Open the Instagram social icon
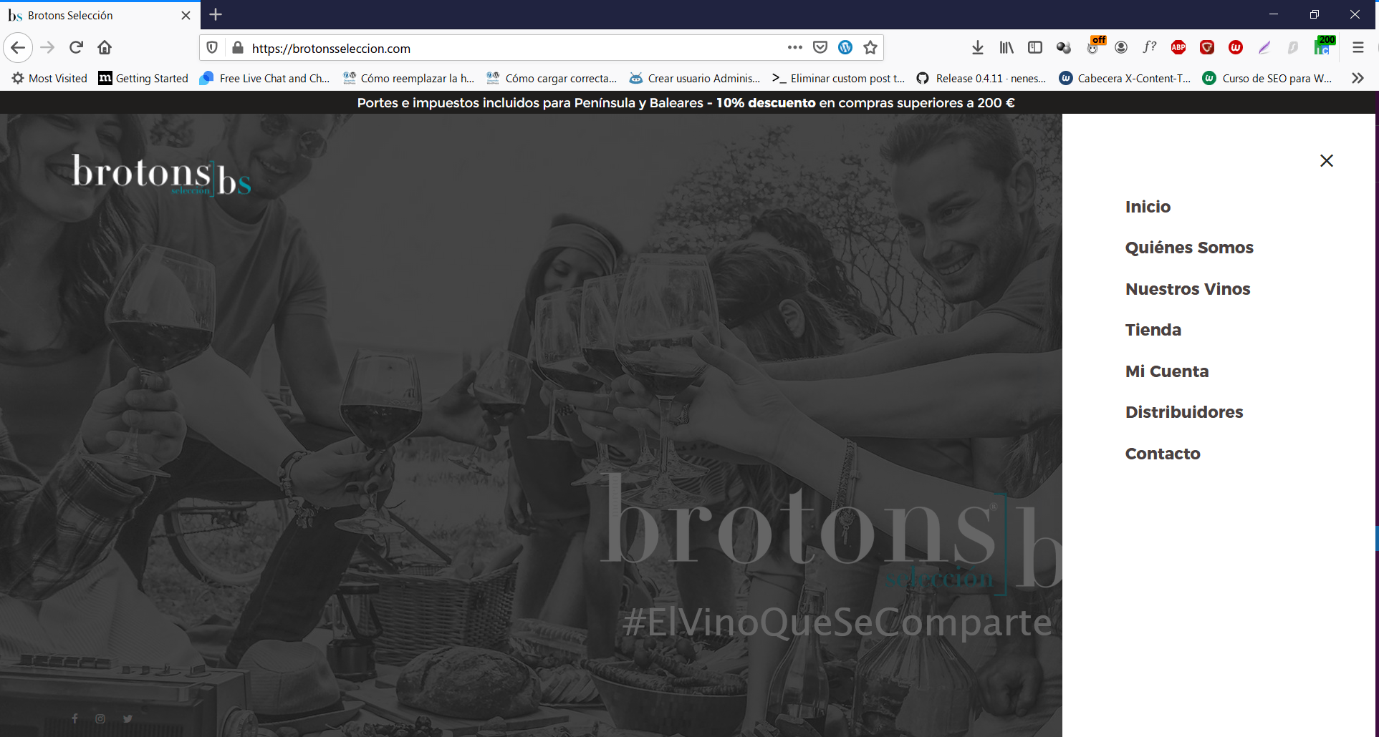The height and width of the screenshot is (737, 1379). pyautogui.click(x=100, y=718)
